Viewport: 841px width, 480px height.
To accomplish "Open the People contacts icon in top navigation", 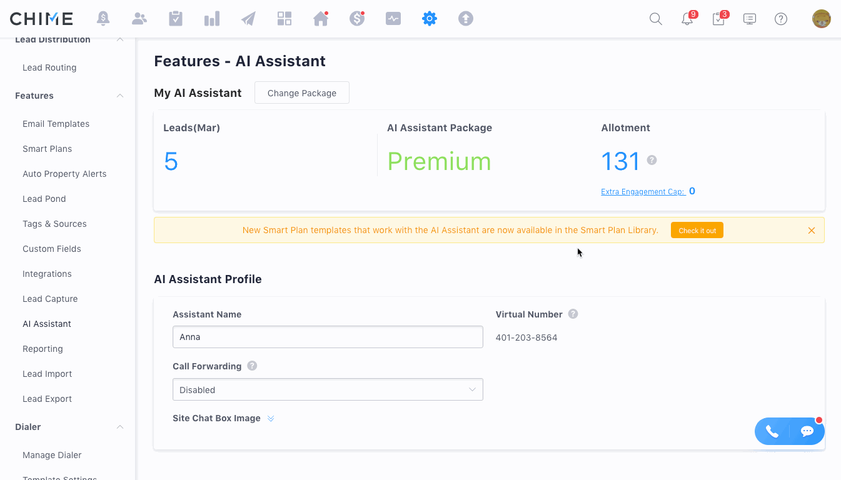I will point(139,19).
